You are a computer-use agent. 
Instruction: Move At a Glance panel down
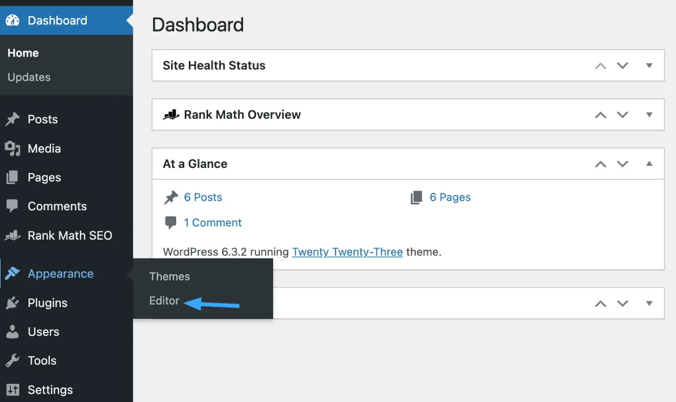(622, 163)
